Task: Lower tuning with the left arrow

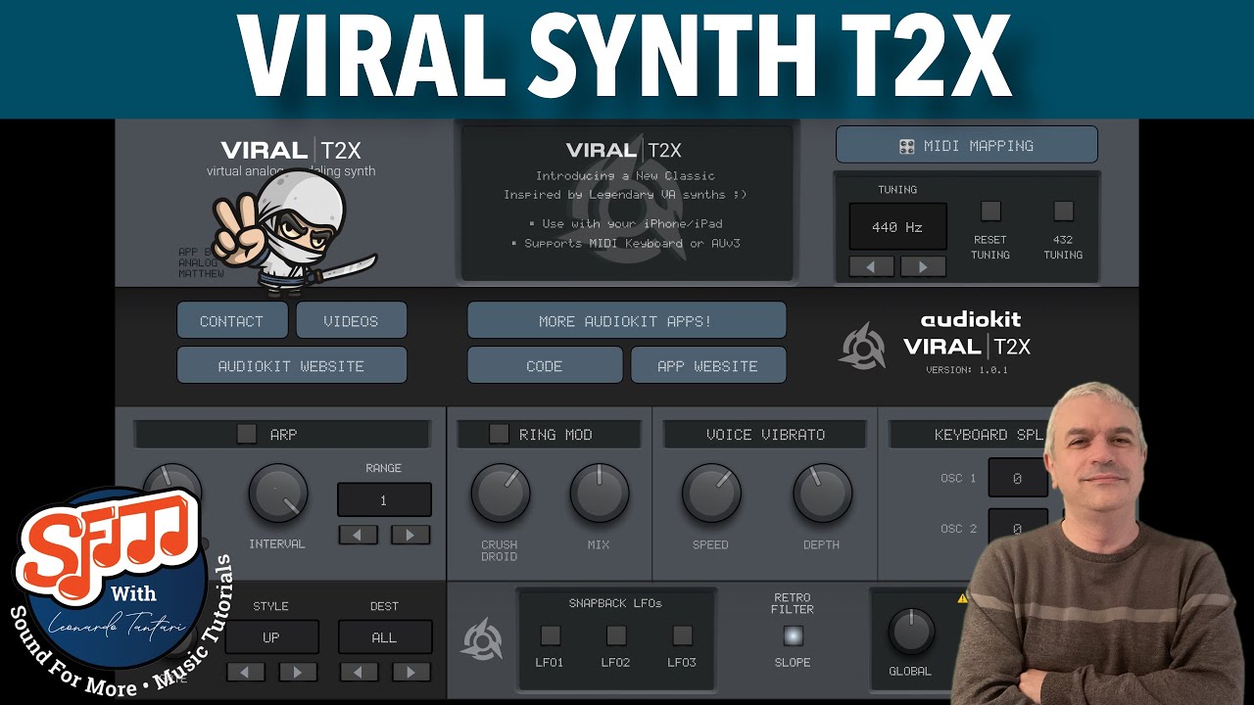Action: pos(872,266)
